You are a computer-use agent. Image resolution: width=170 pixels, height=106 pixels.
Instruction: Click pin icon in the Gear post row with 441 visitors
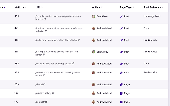[121, 28]
